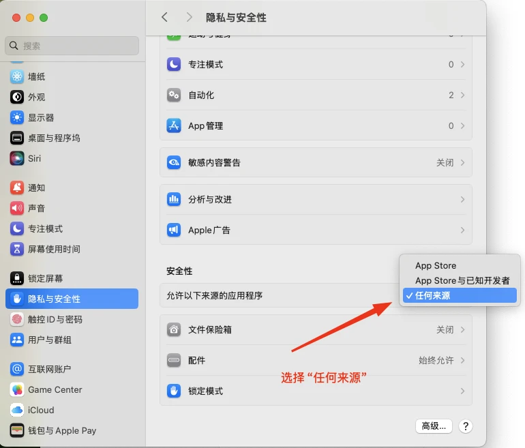Open the 桌面与程序坞 icon
Viewport: 525px width, 448px height.
[x=17, y=138]
